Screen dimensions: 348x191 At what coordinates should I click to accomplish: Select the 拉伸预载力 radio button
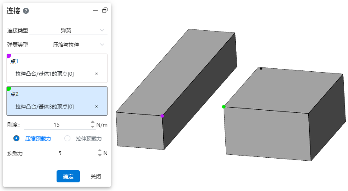[x=67, y=139]
